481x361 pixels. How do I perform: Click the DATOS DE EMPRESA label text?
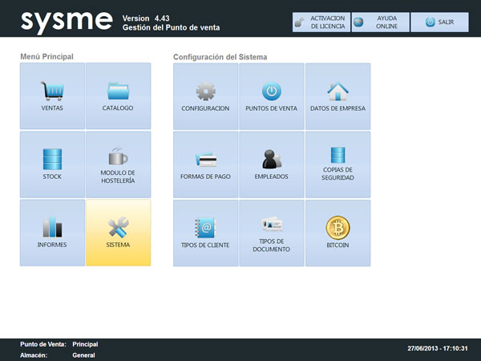(x=338, y=108)
